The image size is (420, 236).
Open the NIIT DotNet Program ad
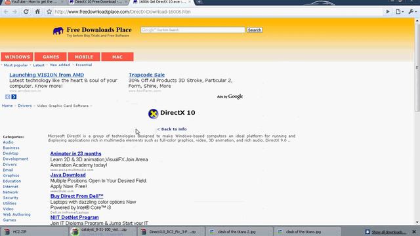(x=74, y=217)
